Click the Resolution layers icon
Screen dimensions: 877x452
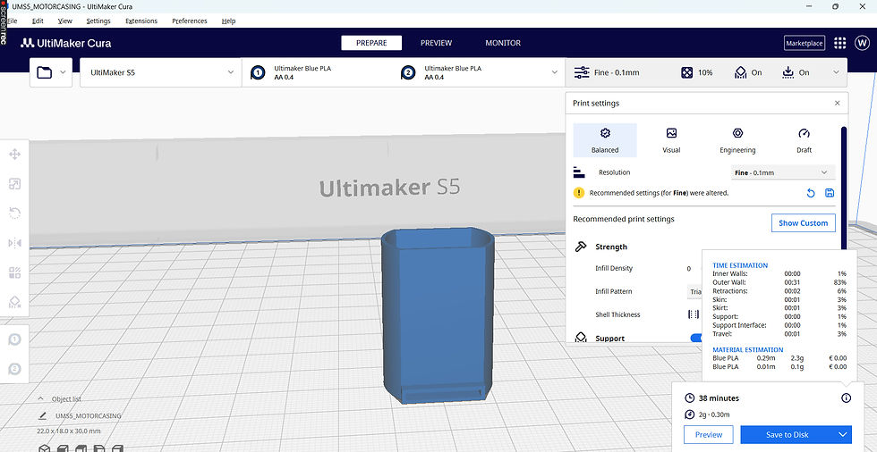coord(579,172)
